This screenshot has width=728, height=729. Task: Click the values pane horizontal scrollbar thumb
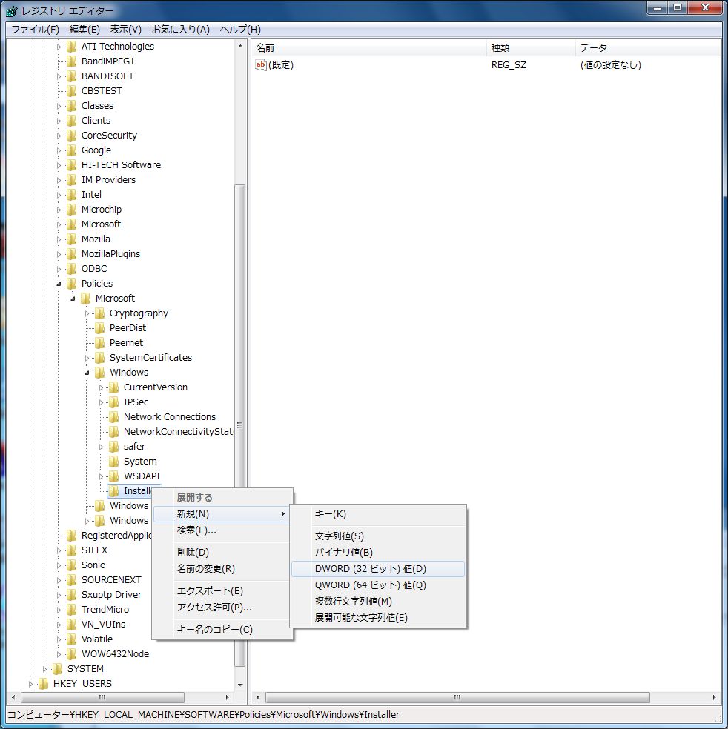[457, 697]
